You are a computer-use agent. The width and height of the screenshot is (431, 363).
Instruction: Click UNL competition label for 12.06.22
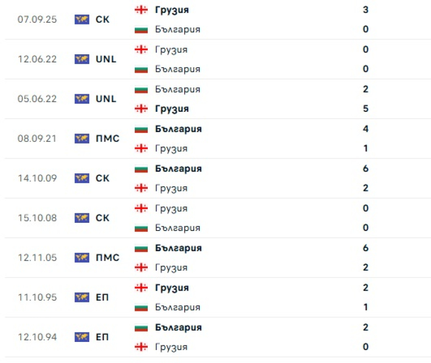pos(106,59)
